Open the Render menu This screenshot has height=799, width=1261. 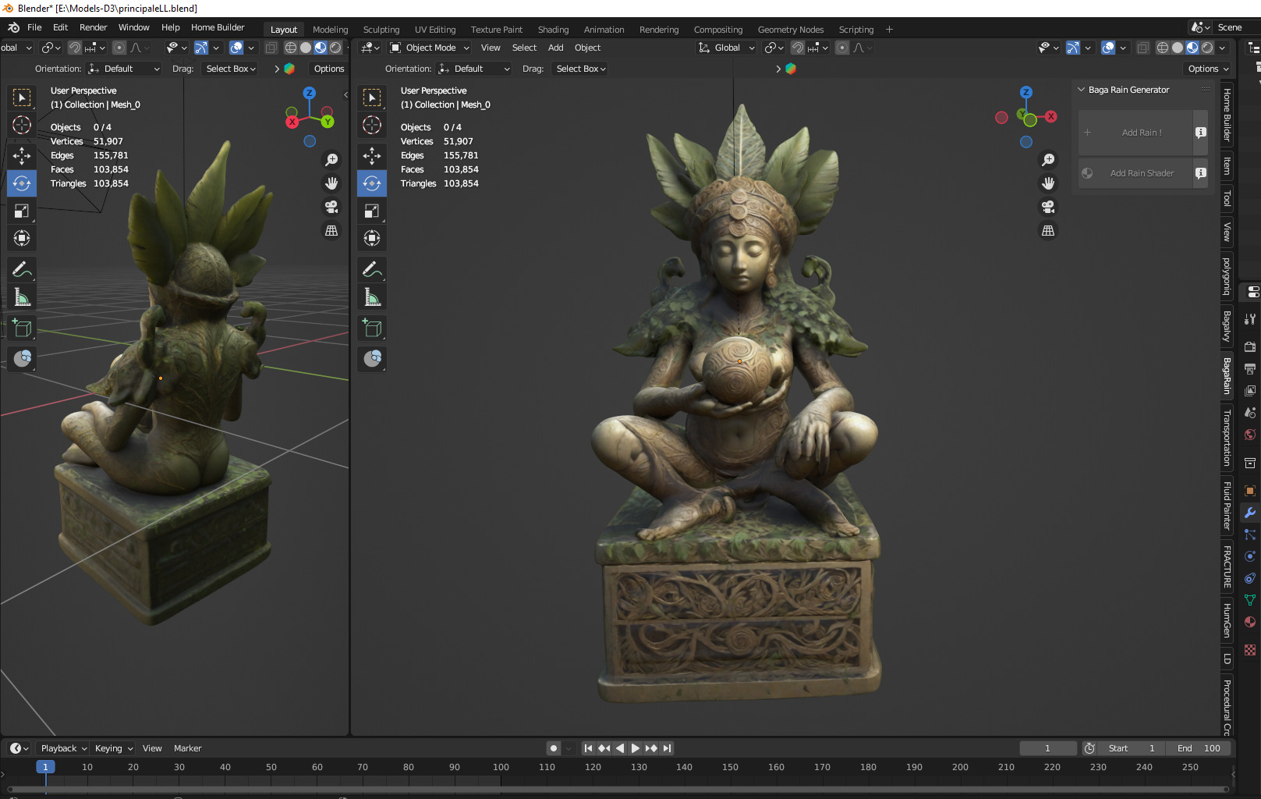point(93,27)
